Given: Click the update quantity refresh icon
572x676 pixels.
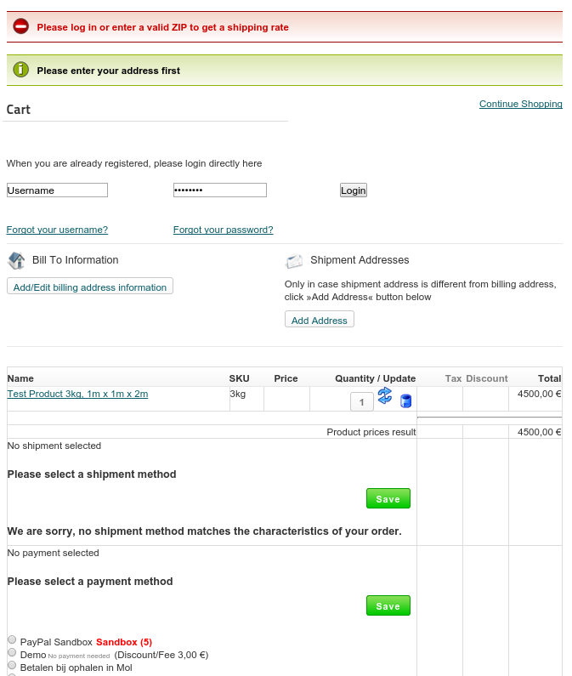Looking at the screenshot, I should 385,395.
